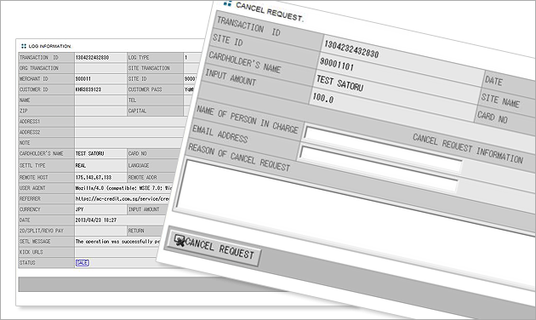Click the ORG TRANSACTION label
The image size is (536, 320).
(x=39, y=68)
